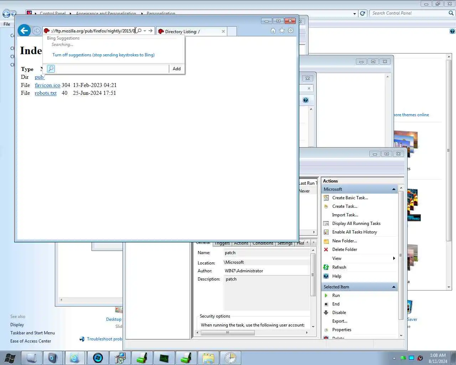Open the Internet Explorer Tools gear

pyautogui.click(x=291, y=31)
